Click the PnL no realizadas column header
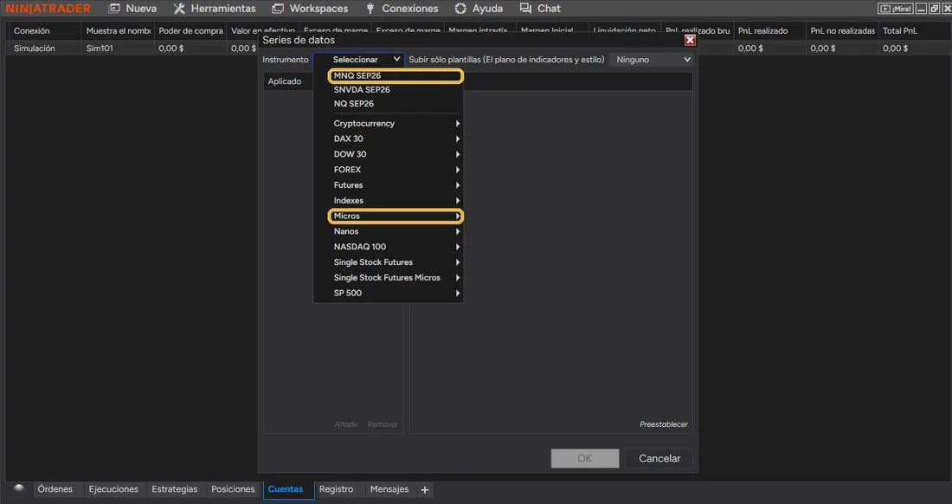This screenshot has width=952, height=504. [842, 31]
